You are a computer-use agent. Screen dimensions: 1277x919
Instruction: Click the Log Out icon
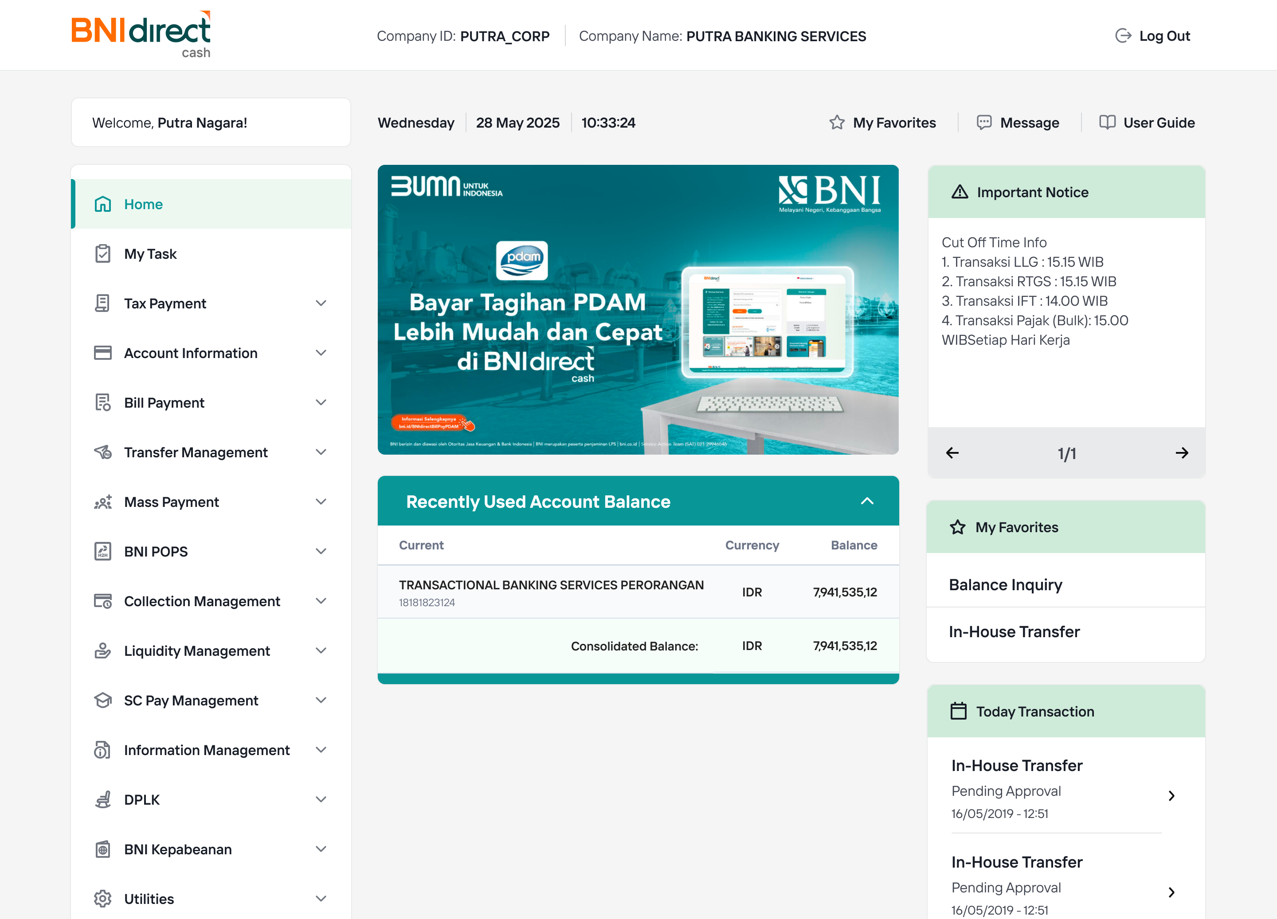pyautogui.click(x=1123, y=35)
